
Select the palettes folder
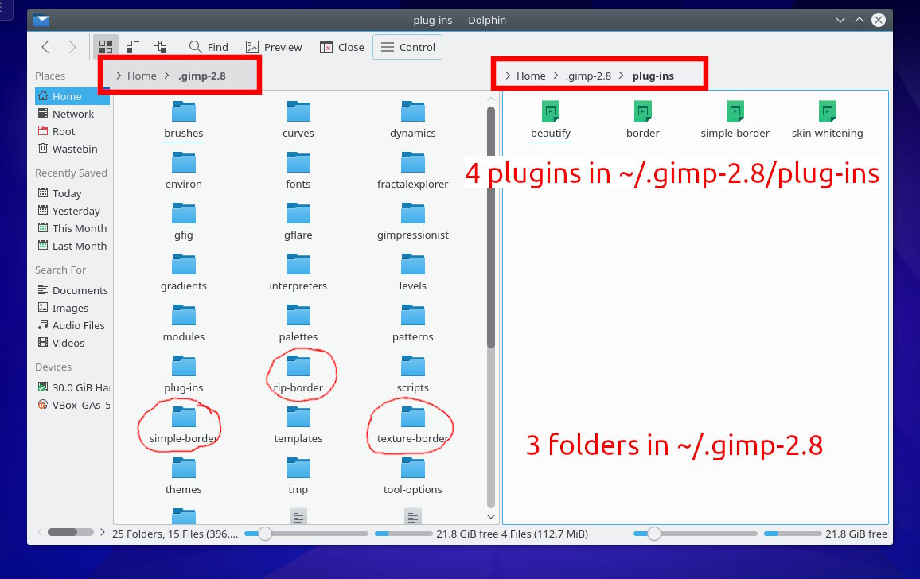pos(298,324)
